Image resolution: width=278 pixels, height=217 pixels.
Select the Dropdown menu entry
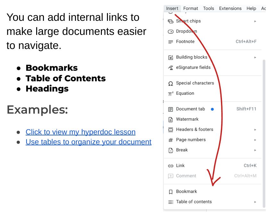pyautogui.click(x=212, y=31)
